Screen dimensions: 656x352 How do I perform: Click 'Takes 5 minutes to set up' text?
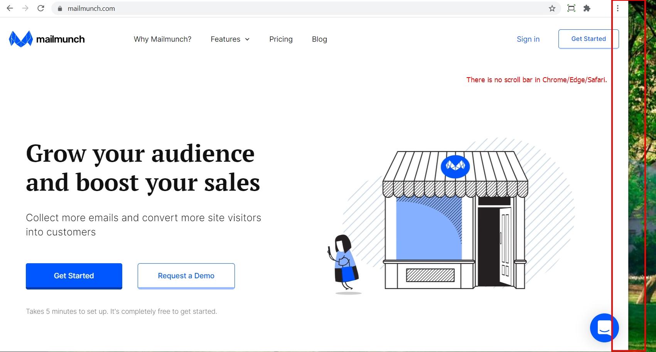tap(121, 311)
